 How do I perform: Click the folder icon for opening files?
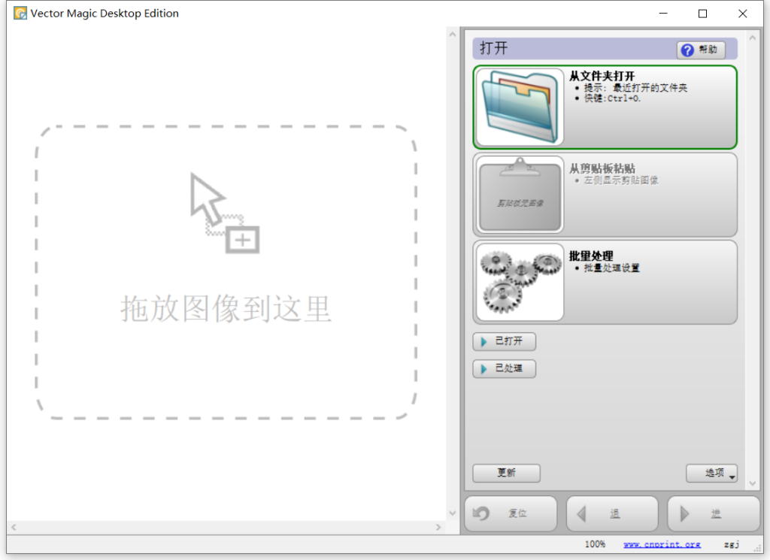(520, 107)
